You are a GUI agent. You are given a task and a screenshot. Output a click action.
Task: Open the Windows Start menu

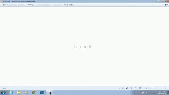click(3, 93)
